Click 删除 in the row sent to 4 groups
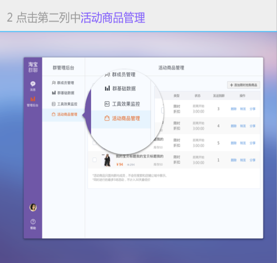Image resolution: width=277 pixels, height=263 pixels. pyautogui.click(x=234, y=126)
